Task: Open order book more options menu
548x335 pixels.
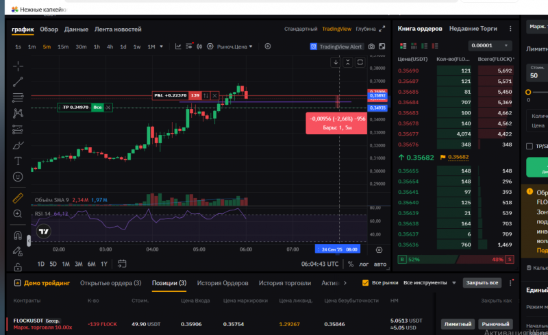Action: [x=510, y=29]
